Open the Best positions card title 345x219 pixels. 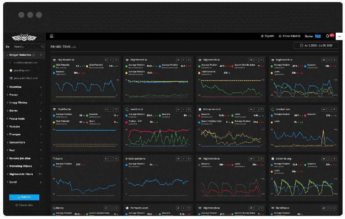pos(137,158)
